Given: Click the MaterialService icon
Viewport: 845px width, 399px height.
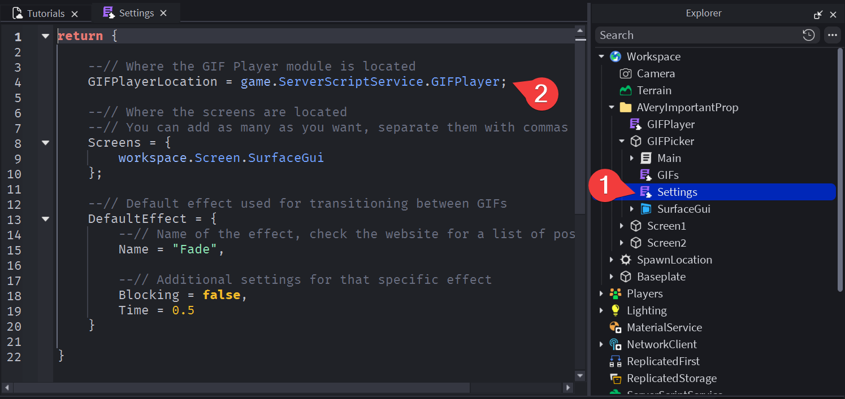Looking at the screenshot, I should (x=615, y=327).
